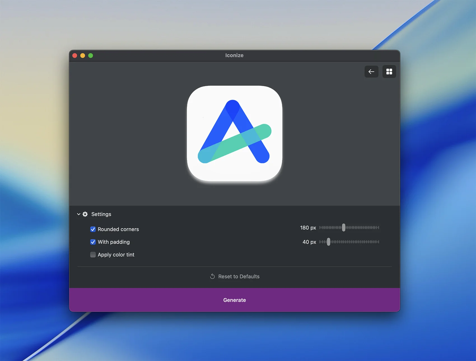The height and width of the screenshot is (361, 476).
Task: Click the Reset to Defaults text
Action: [x=239, y=277]
